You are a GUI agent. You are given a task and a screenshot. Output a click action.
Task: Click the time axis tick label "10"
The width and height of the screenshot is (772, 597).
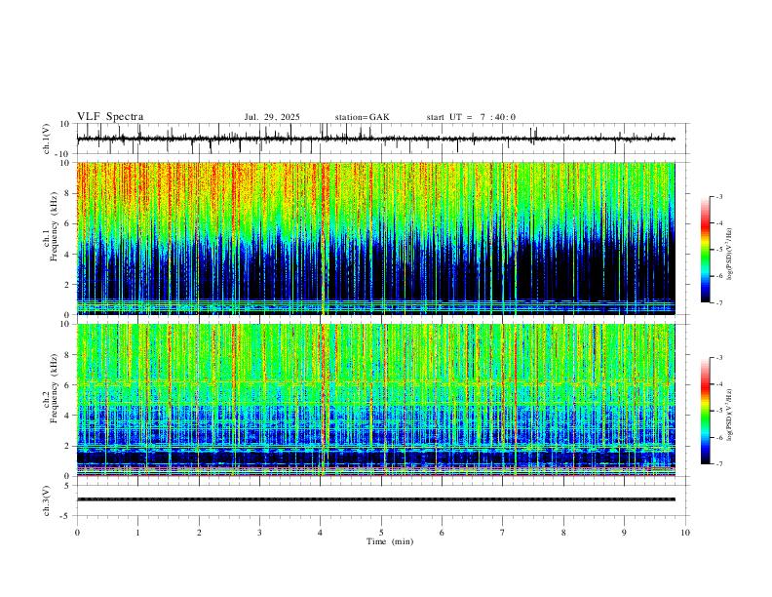685,533
